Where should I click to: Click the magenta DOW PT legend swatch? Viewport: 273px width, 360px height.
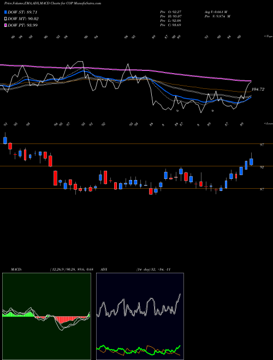coord(5,25)
